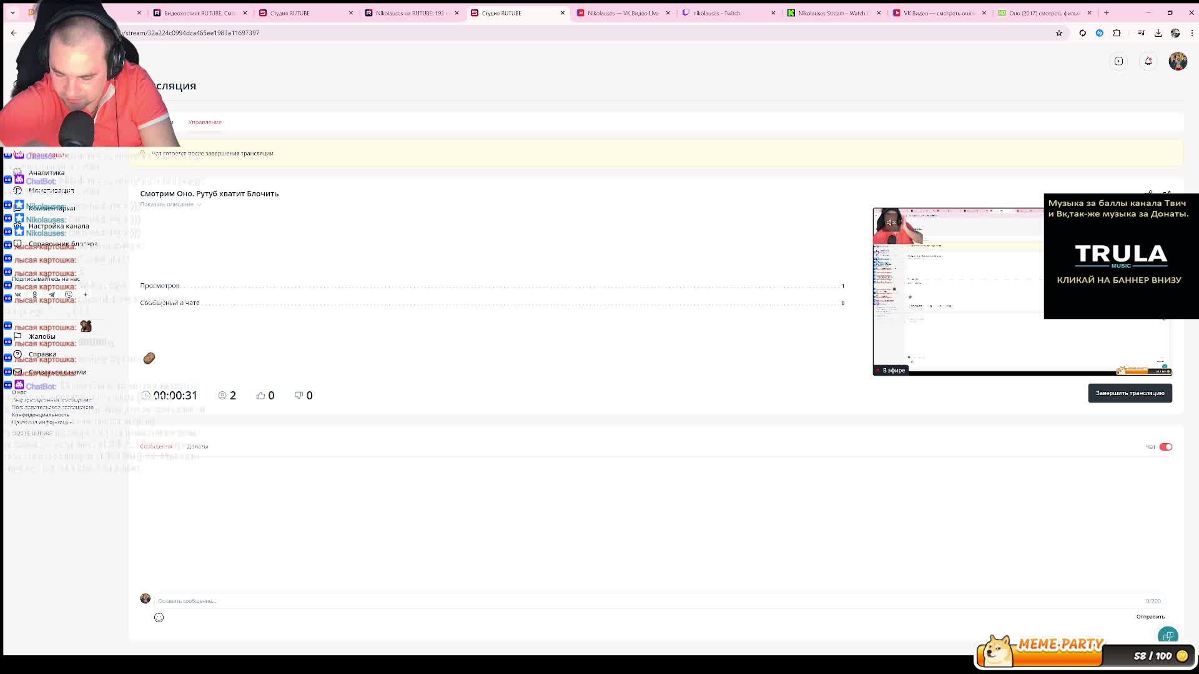Open Монетизация in the sidebar
Image resolution: width=1199 pixels, height=674 pixels.
[x=51, y=191]
